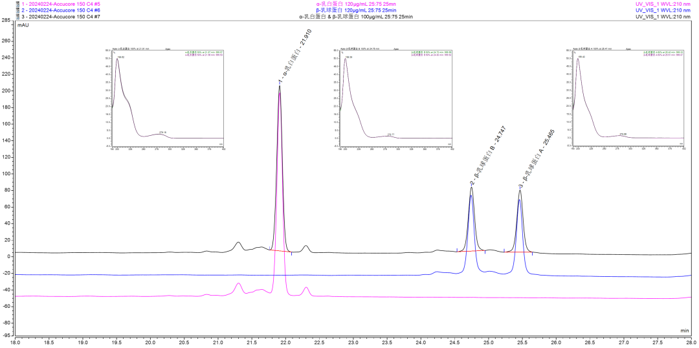
Task: Open the left UV spectrum inset plot
Action: click(168, 99)
